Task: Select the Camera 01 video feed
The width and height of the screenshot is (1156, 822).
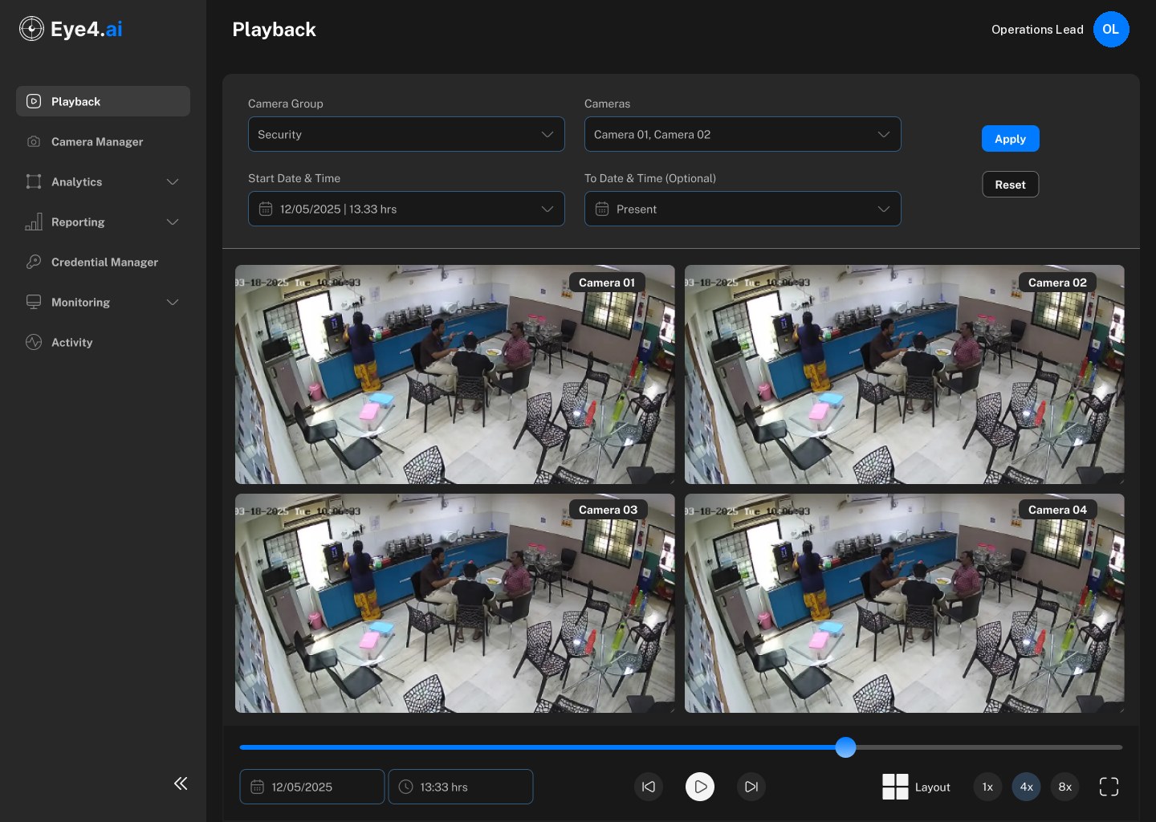Action: pos(454,374)
